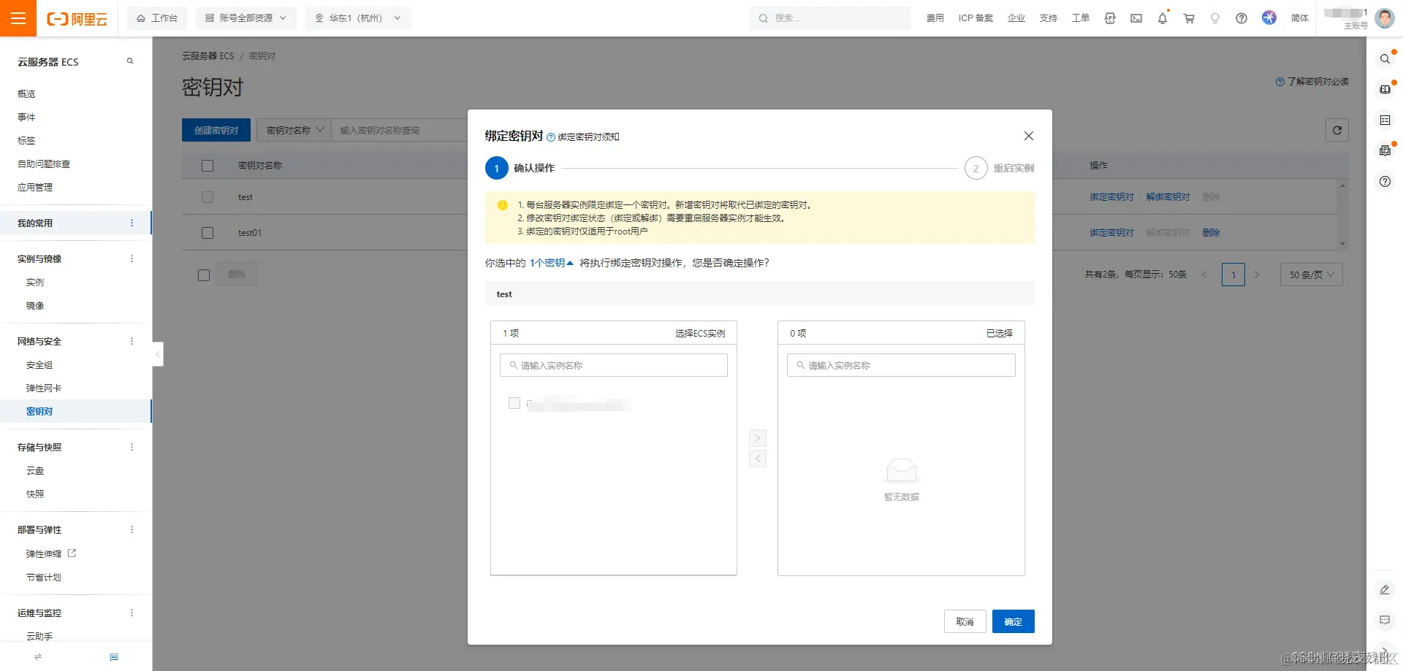Collapse the left sidebar with the handle
1403x671 pixels.
tap(158, 354)
